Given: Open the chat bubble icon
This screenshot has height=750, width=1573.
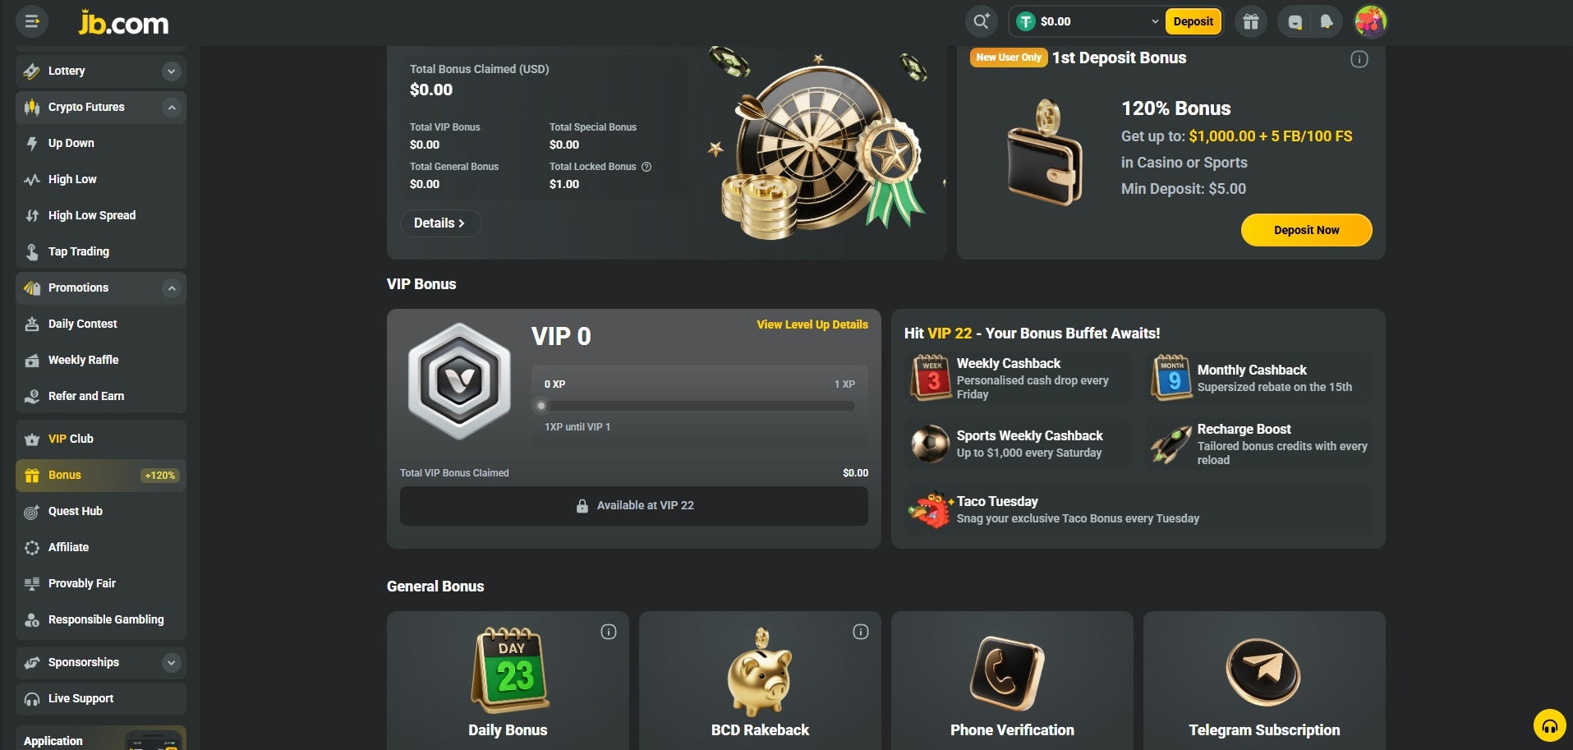Looking at the screenshot, I should tap(1295, 22).
